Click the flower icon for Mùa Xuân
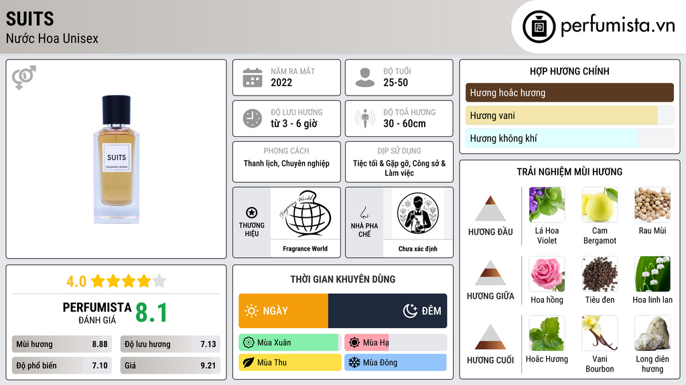 tap(249, 343)
